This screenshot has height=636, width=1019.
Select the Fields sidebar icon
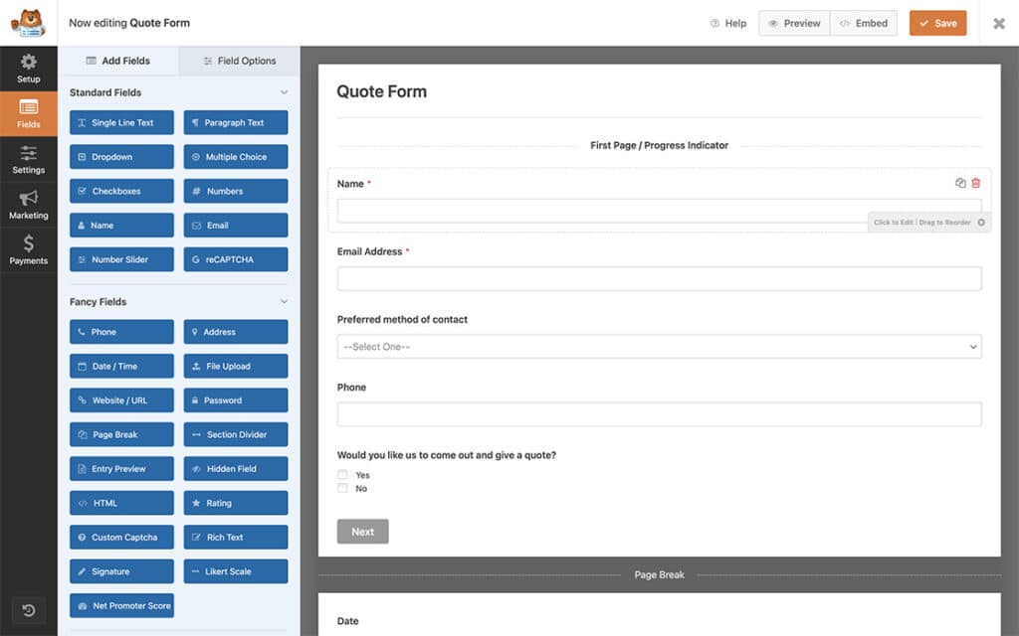pos(29,113)
